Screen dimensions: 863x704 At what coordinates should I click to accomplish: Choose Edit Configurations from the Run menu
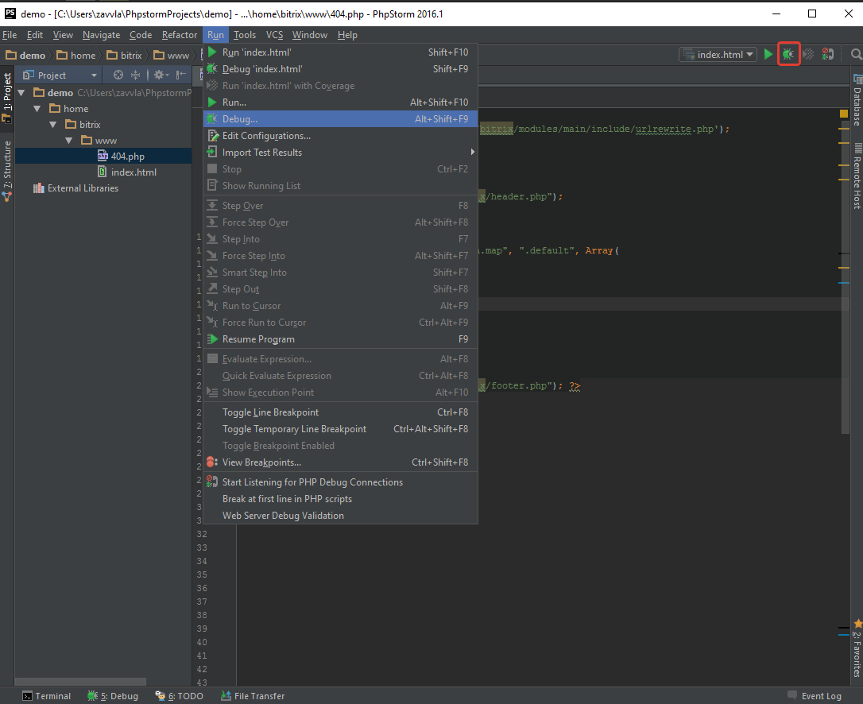tap(266, 136)
